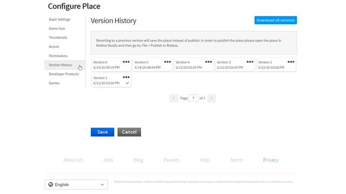Click the Cancel button
346x194 pixels.
point(129,132)
